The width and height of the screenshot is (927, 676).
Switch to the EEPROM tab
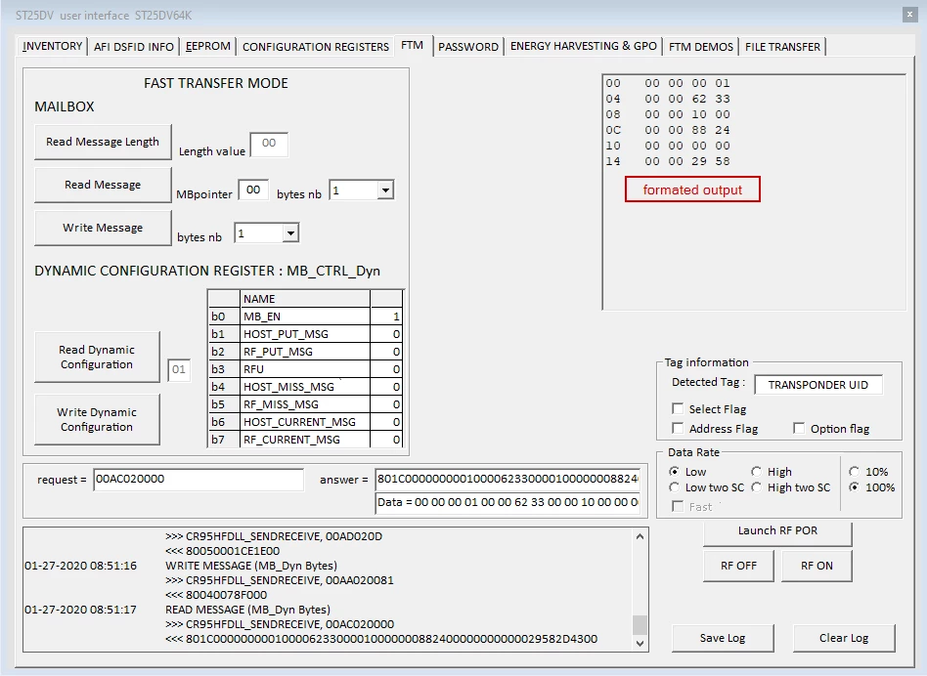pos(208,46)
